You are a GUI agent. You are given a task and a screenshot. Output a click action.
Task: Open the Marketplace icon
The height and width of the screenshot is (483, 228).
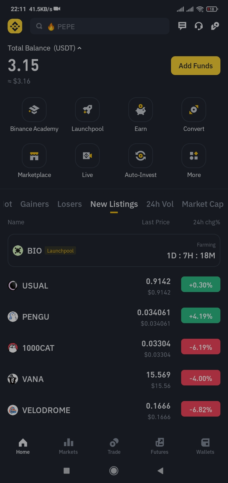pyautogui.click(x=34, y=156)
